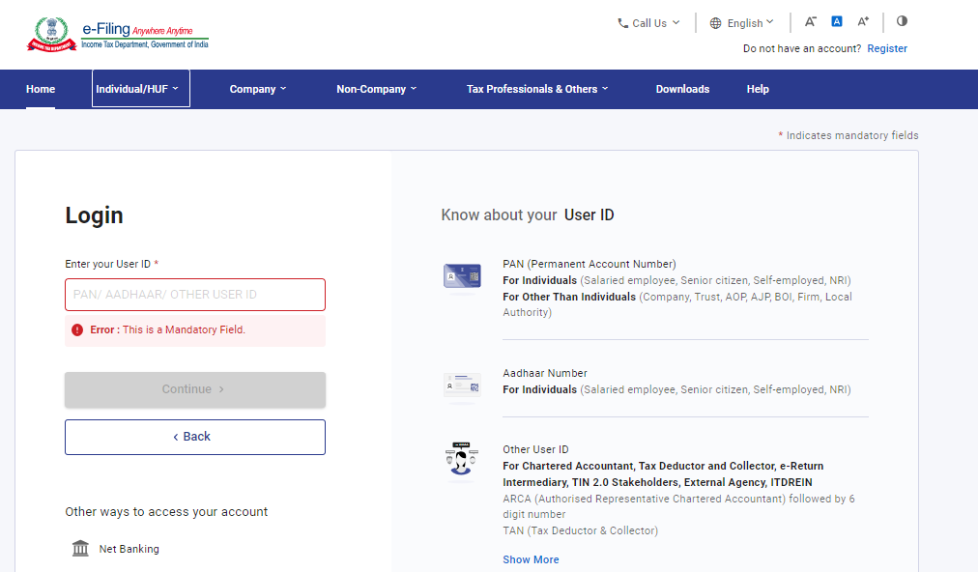Expand the Individual/HUF menu
This screenshot has height=572, width=978.
(x=141, y=89)
